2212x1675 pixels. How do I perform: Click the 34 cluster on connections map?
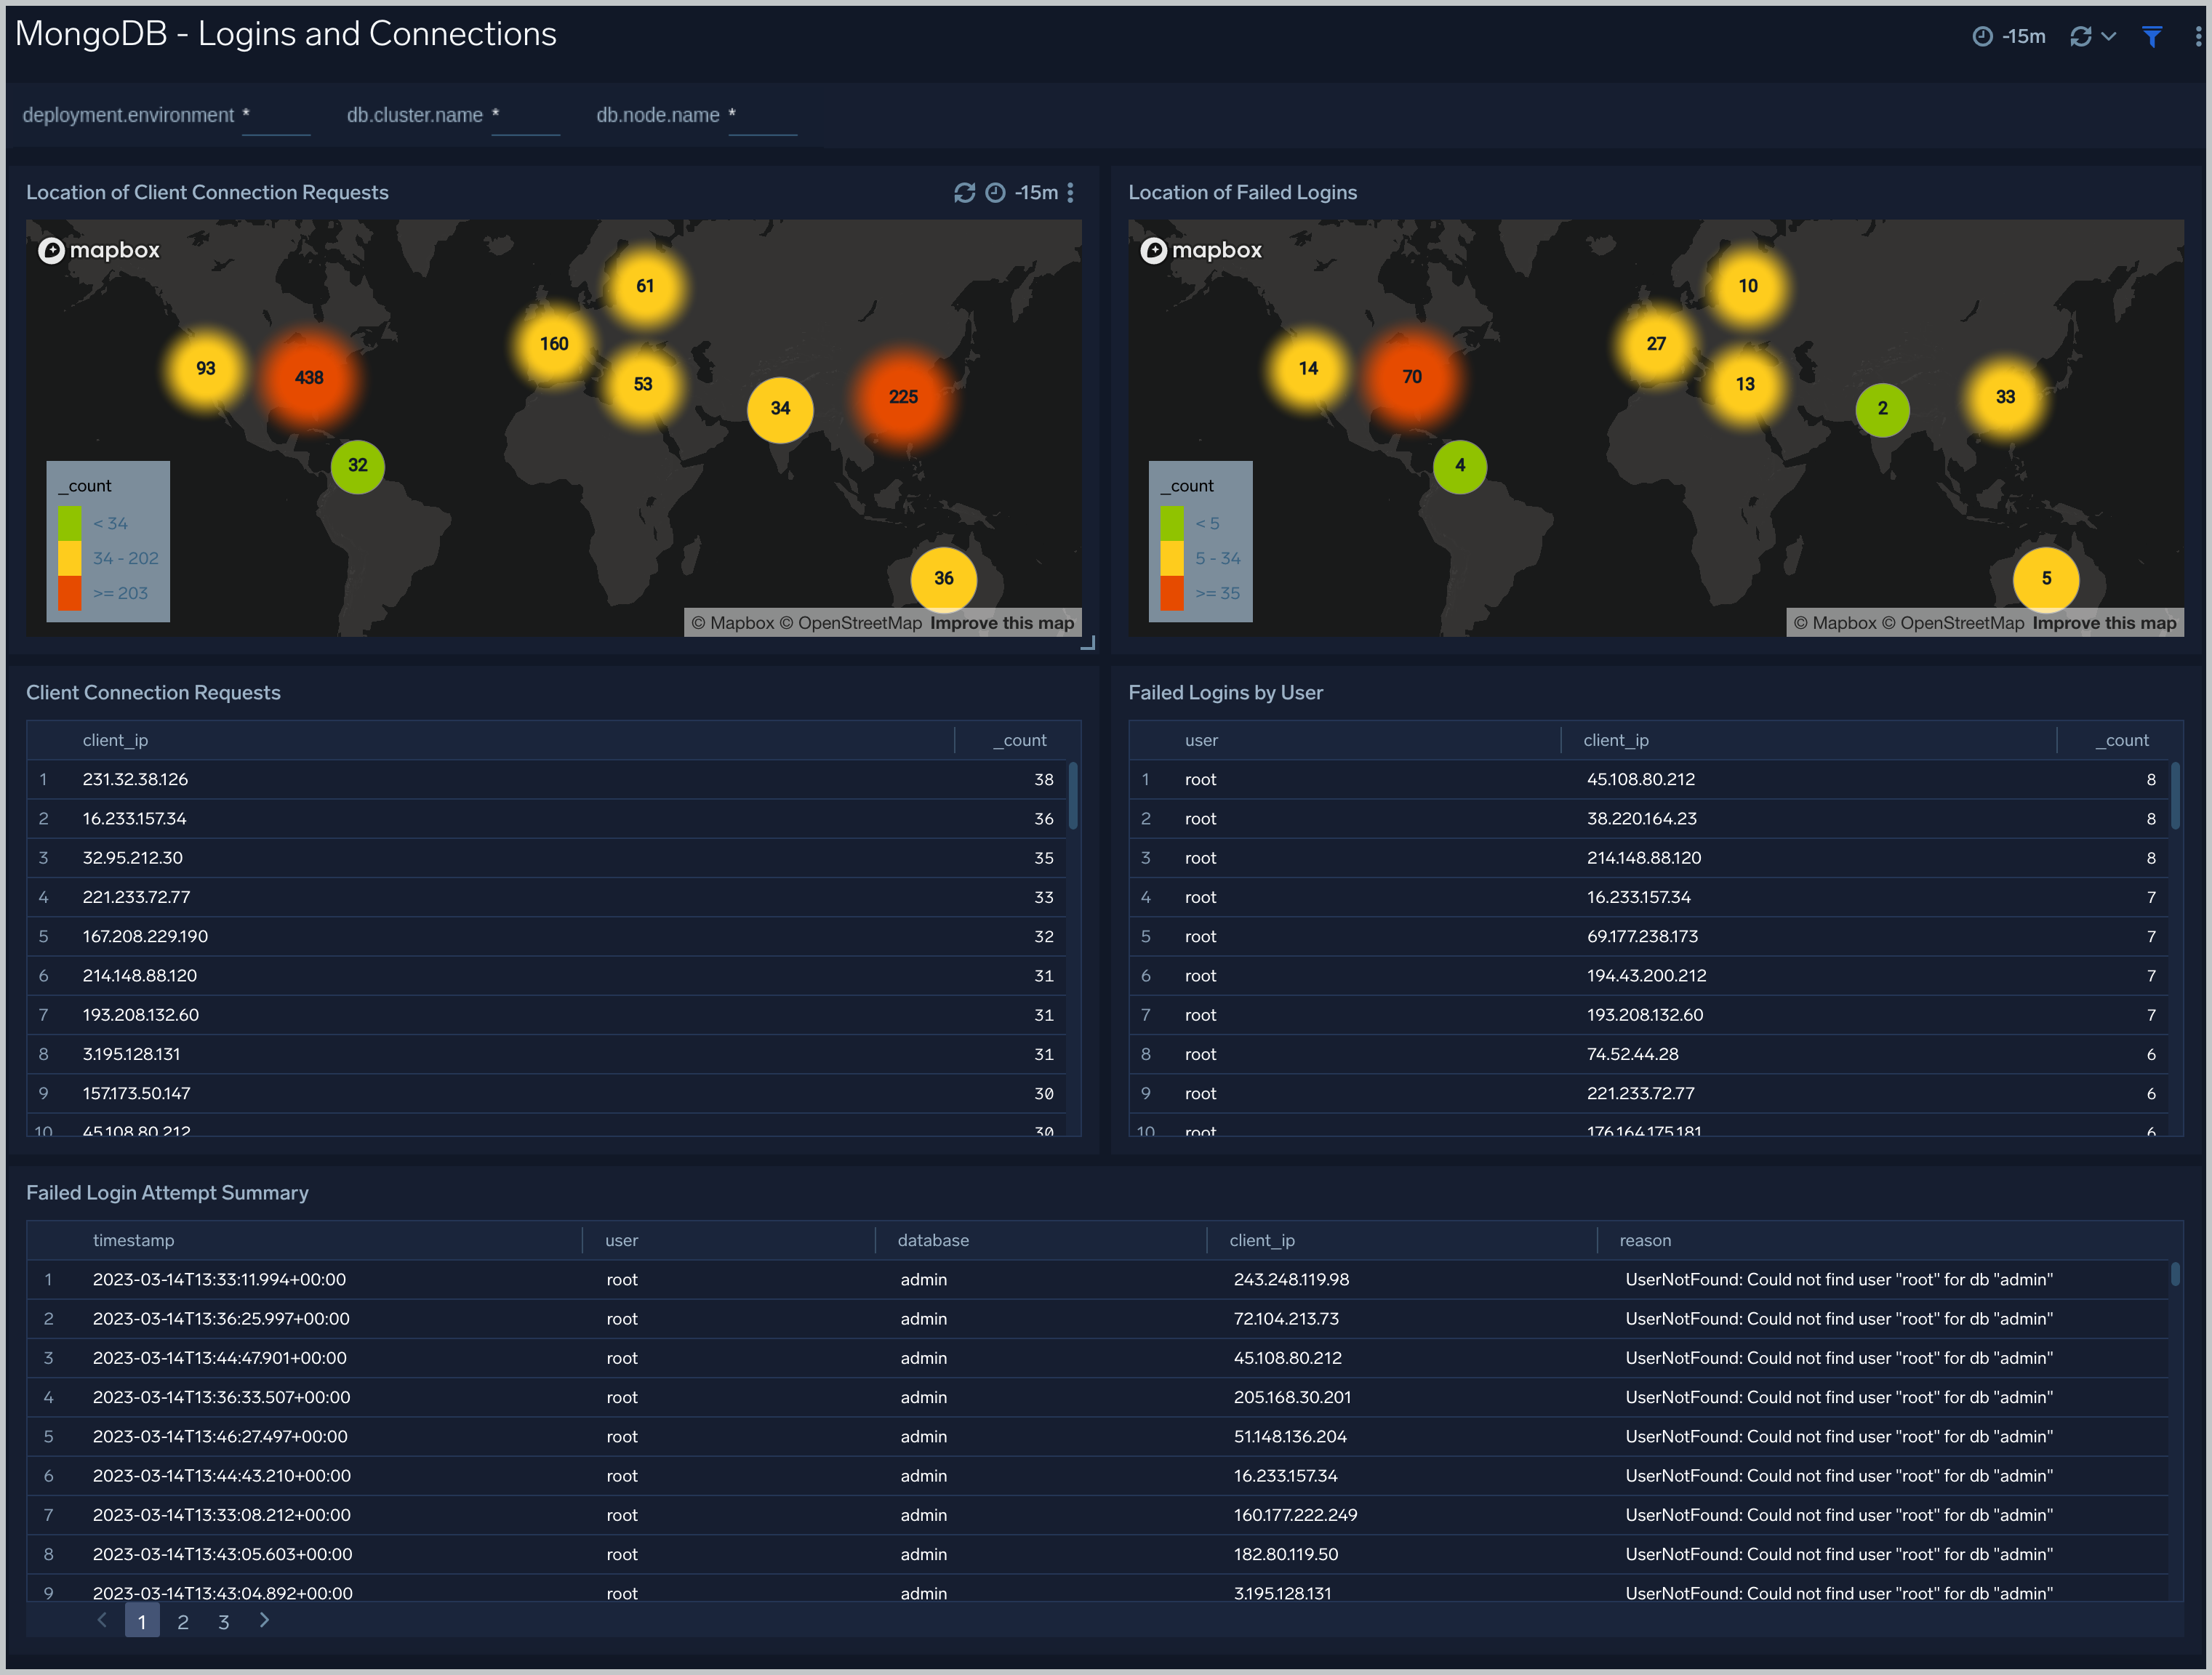pyautogui.click(x=780, y=409)
